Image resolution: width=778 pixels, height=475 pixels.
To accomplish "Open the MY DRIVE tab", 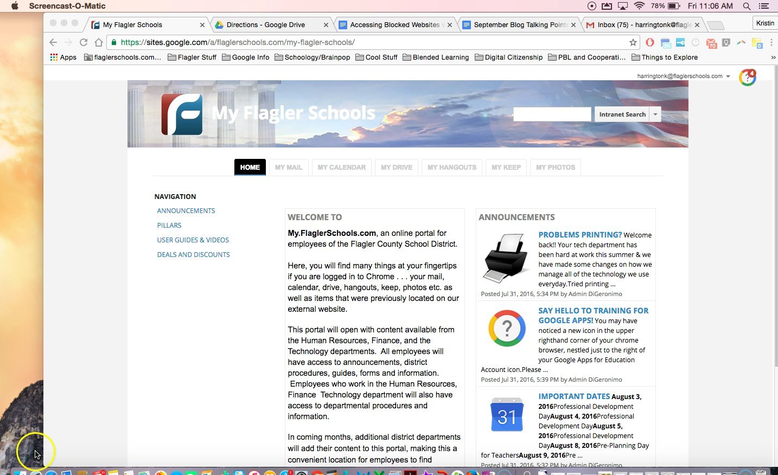I will click(397, 167).
